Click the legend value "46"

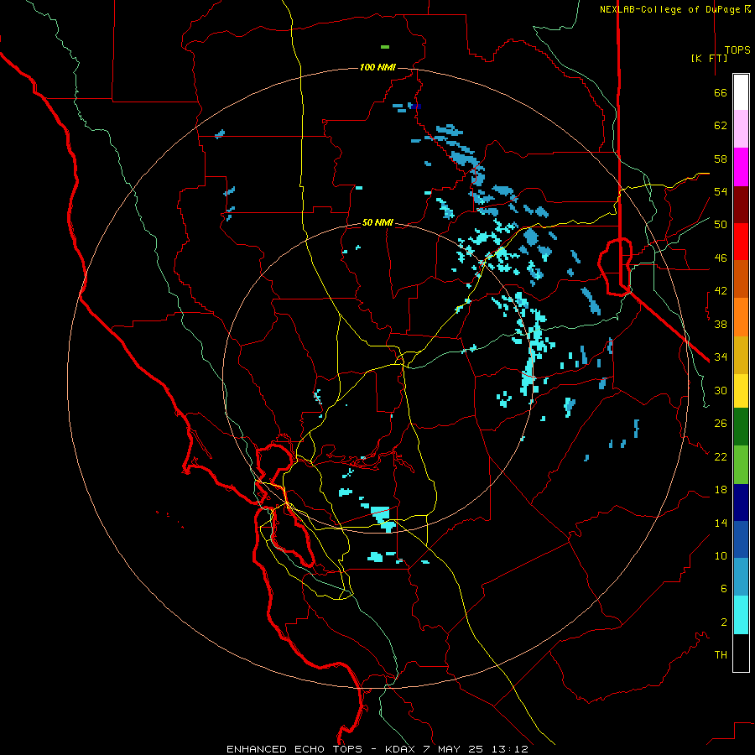(721, 258)
